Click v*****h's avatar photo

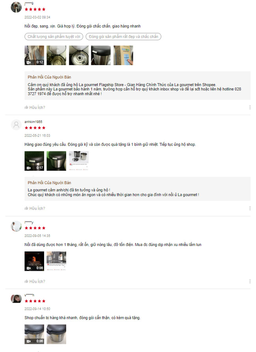16,299
